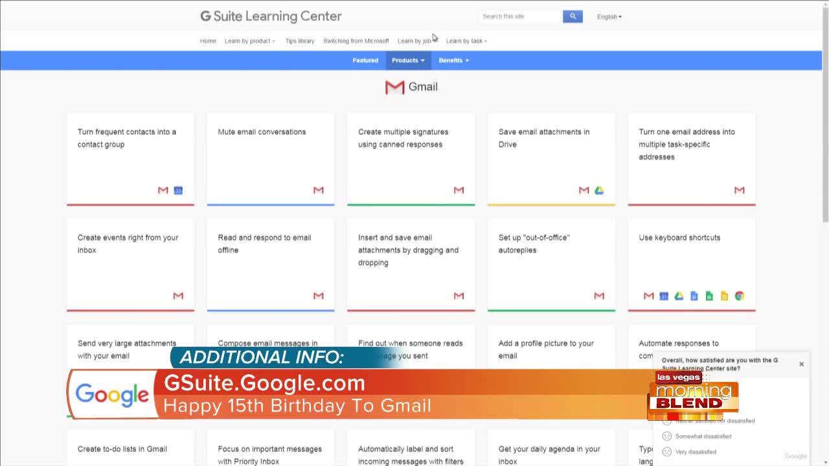Open the Benefits dropdown in blue bar

pyautogui.click(x=453, y=60)
